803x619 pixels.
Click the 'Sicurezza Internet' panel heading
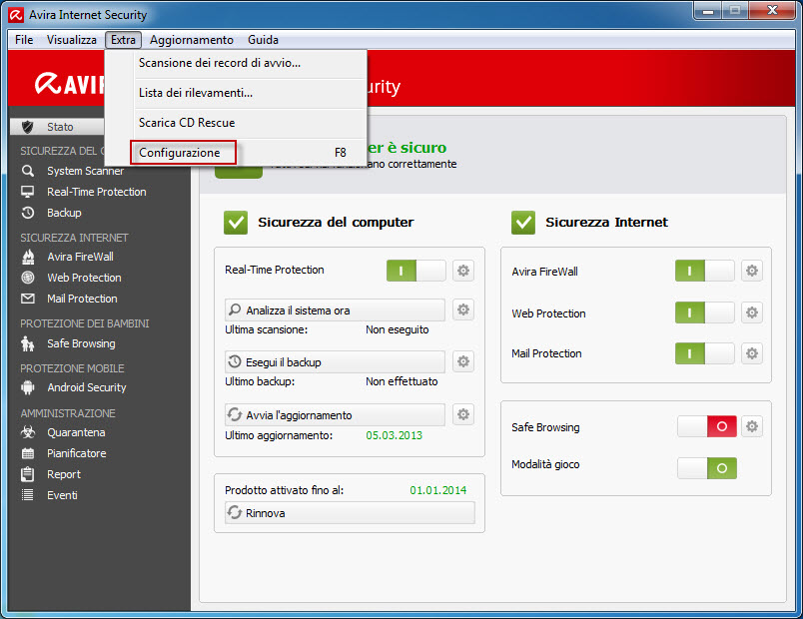coord(607,223)
